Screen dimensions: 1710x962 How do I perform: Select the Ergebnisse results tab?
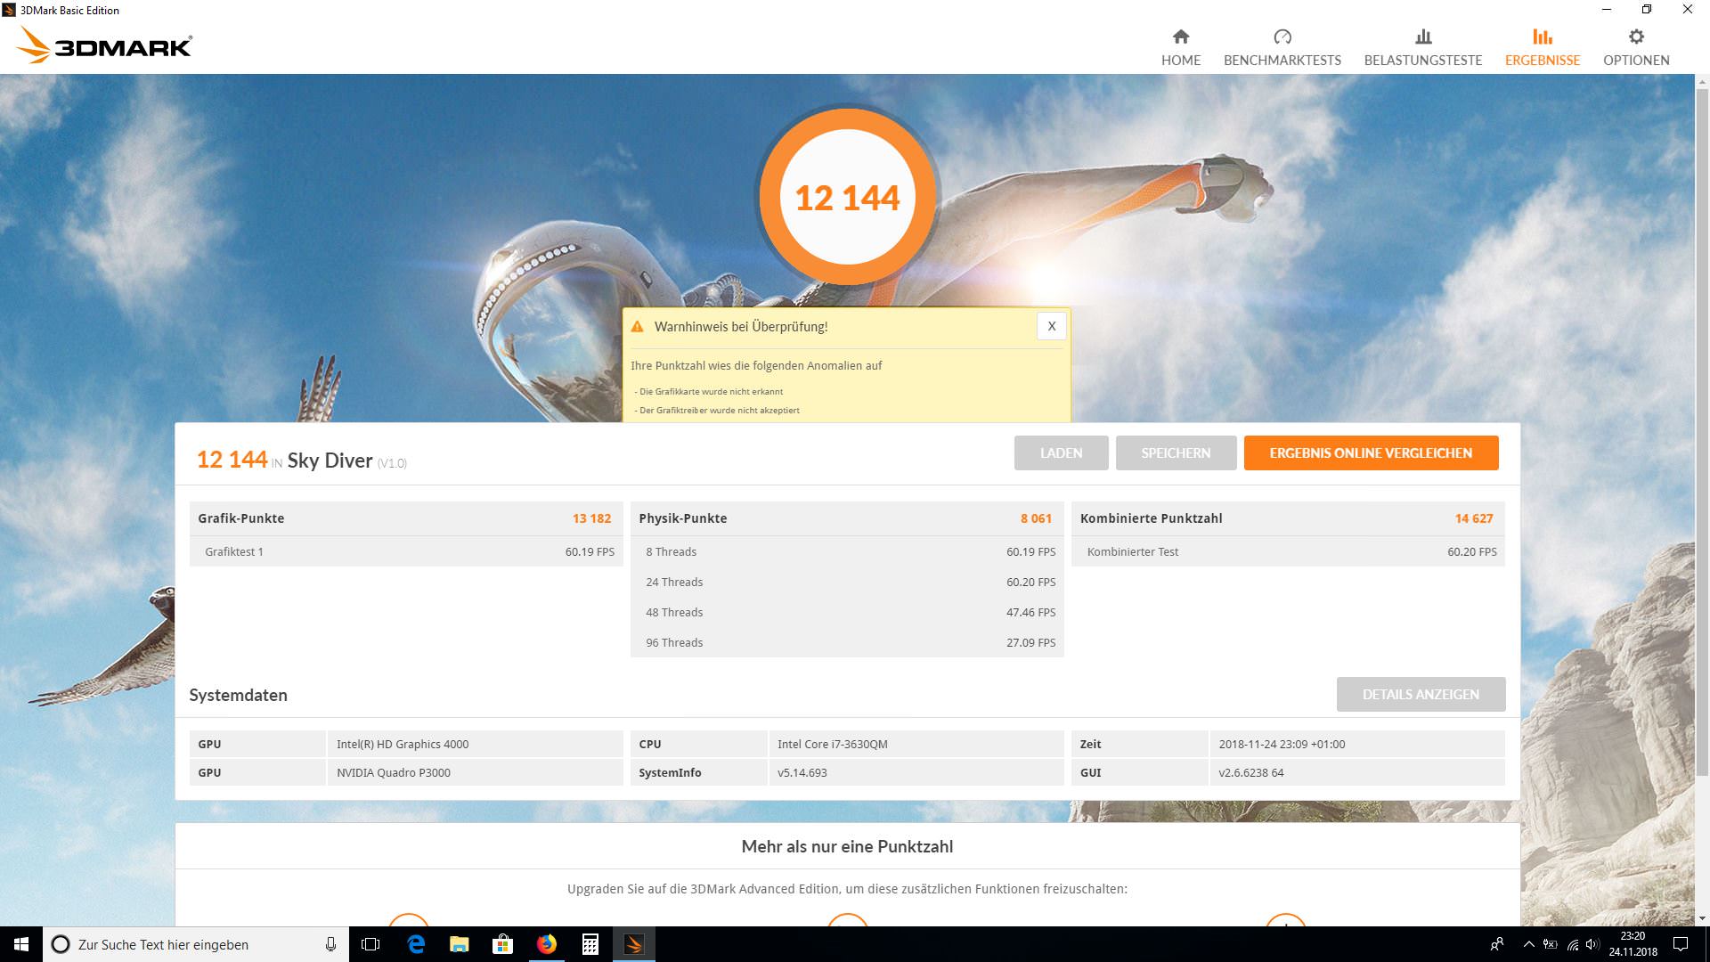pyautogui.click(x=1542, y=47)
